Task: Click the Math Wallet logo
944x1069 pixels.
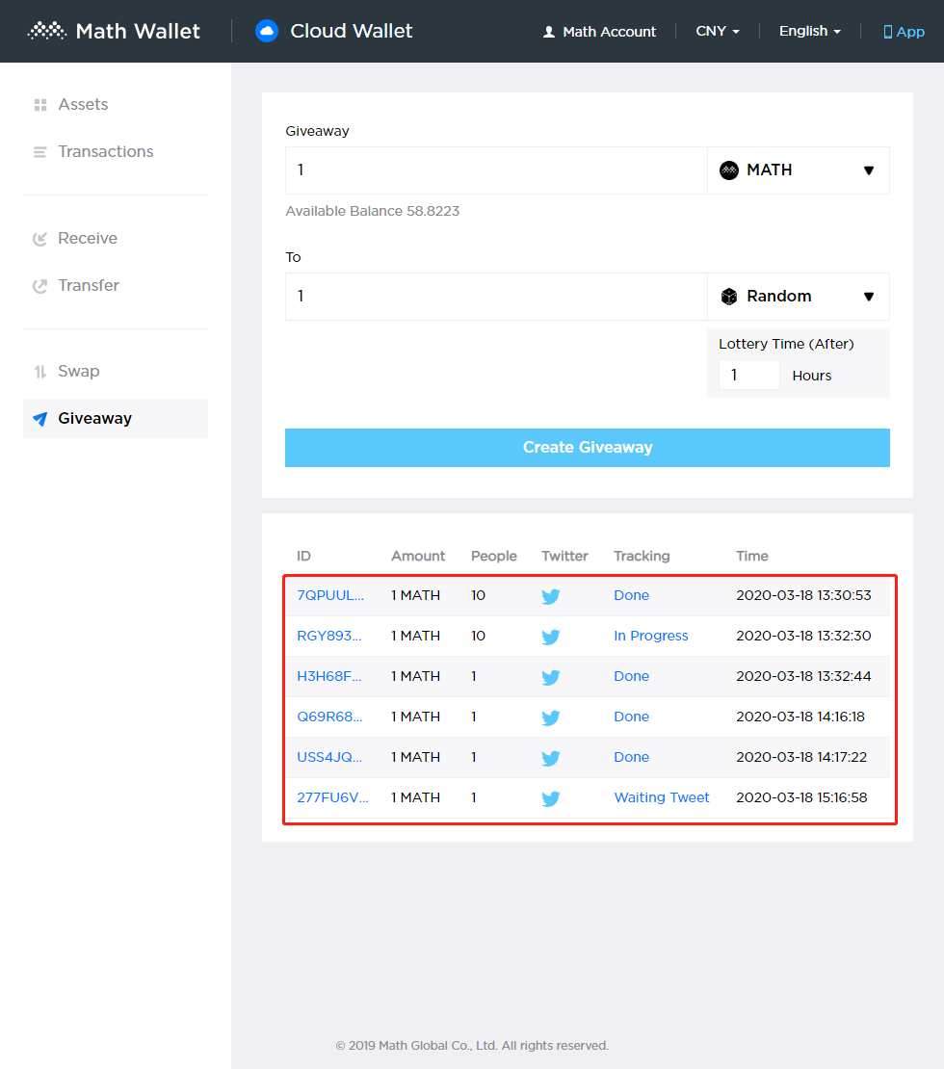Action: [x=113, y=30]
